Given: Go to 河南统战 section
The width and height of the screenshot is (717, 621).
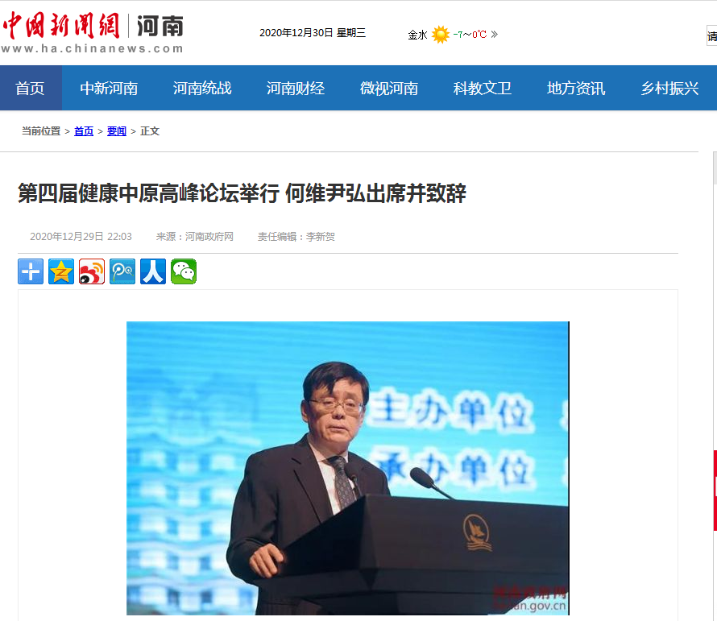Looking at the screenshot, I should click(x=202, y=88).
